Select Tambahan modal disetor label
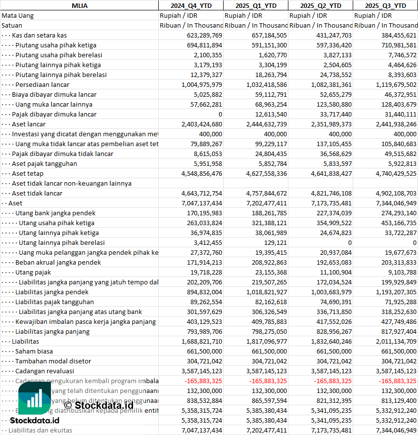This screenshot has width=418, height=435. pos(53,361)
